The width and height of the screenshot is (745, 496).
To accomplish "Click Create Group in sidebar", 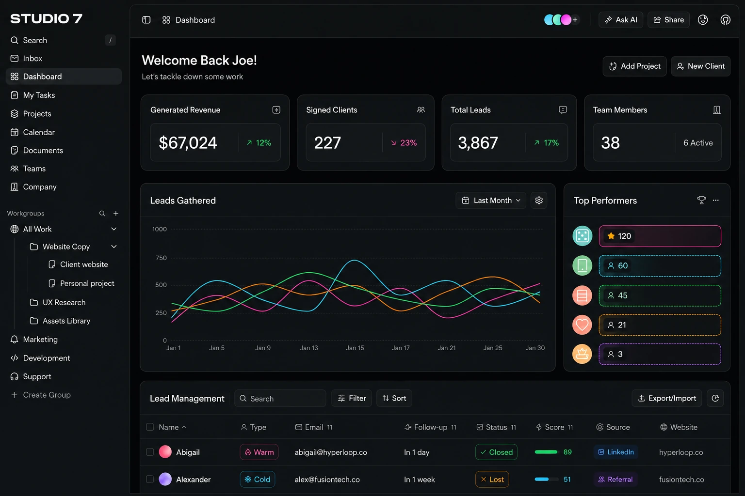I will [41, 395].
